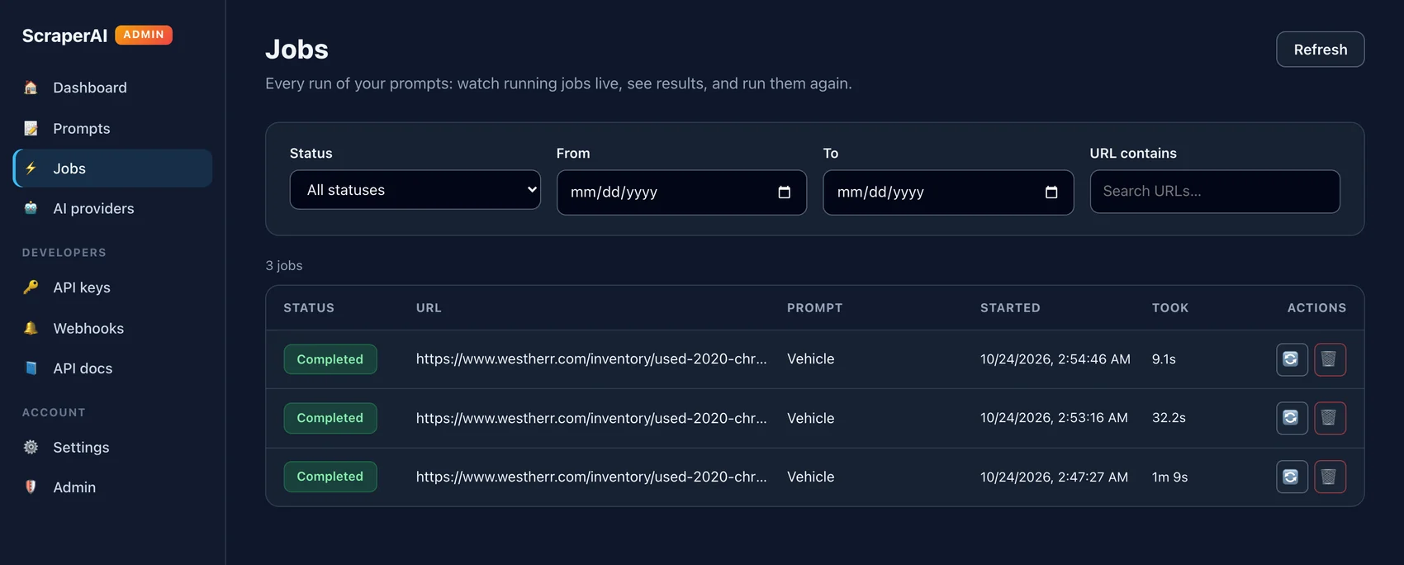Rerun the job that took 32.2s

[x=1292, y=418]
